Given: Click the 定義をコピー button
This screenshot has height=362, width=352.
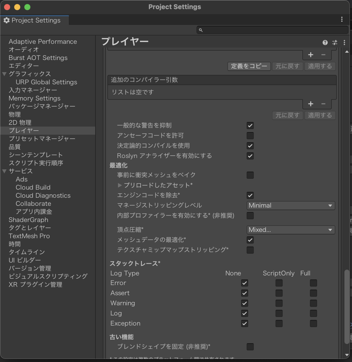Looking at the screenshot, I should (x=248, y=66).
